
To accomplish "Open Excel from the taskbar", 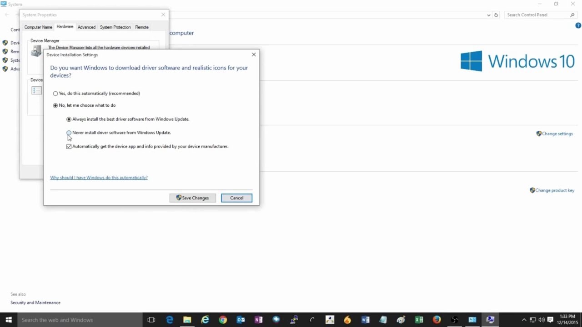I will [419, 320].
